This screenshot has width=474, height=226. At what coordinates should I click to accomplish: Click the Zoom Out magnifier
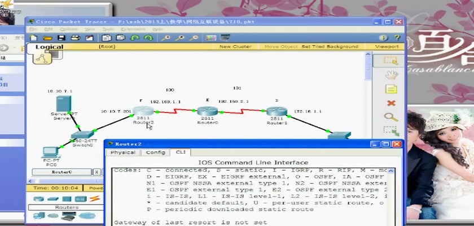[194, 38]
